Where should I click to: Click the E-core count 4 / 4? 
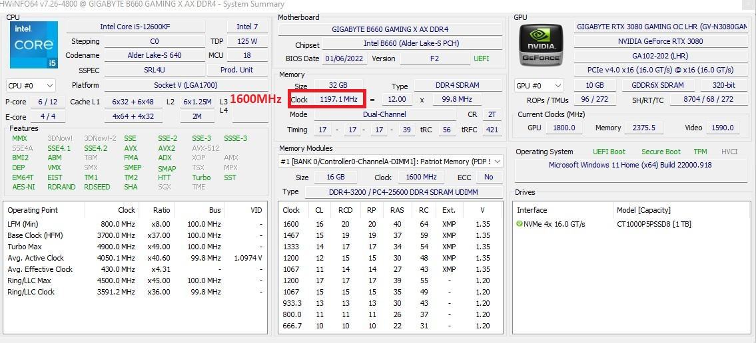pos(47,116)
